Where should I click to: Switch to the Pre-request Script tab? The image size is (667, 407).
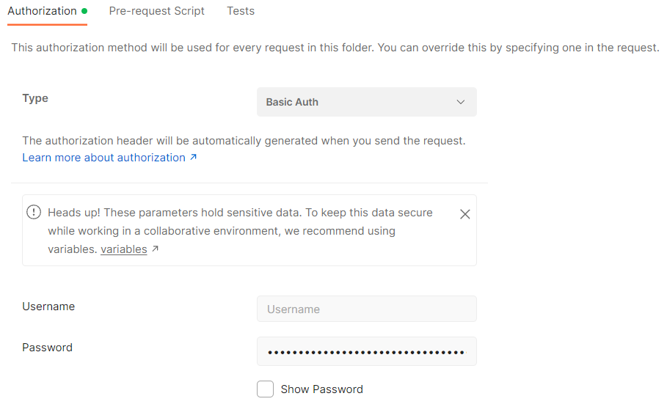(156, 11)
